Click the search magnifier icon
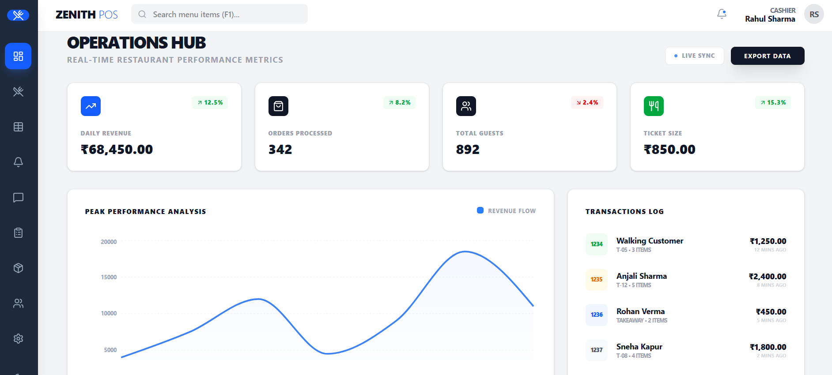The image size is (832, 375). tap(142, 14)
